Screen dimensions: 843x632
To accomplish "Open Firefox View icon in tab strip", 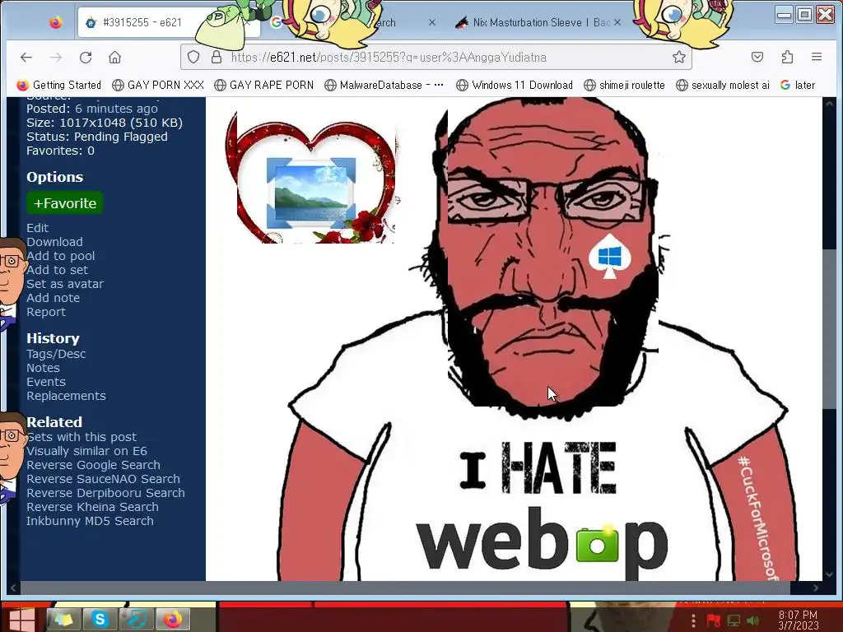I will 56,22.
